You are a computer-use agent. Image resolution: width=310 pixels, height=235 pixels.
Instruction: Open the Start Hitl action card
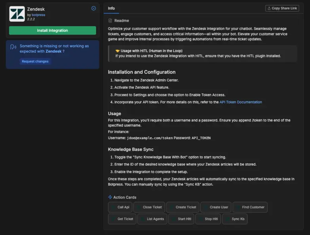(x=181, y=219)
